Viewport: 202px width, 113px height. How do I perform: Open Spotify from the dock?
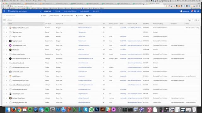[x=47, y=110]
